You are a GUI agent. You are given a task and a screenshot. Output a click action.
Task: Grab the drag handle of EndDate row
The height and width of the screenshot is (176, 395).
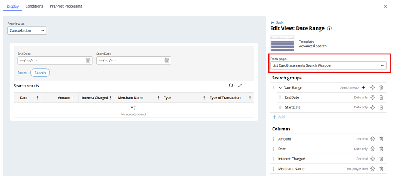point(280,97)
